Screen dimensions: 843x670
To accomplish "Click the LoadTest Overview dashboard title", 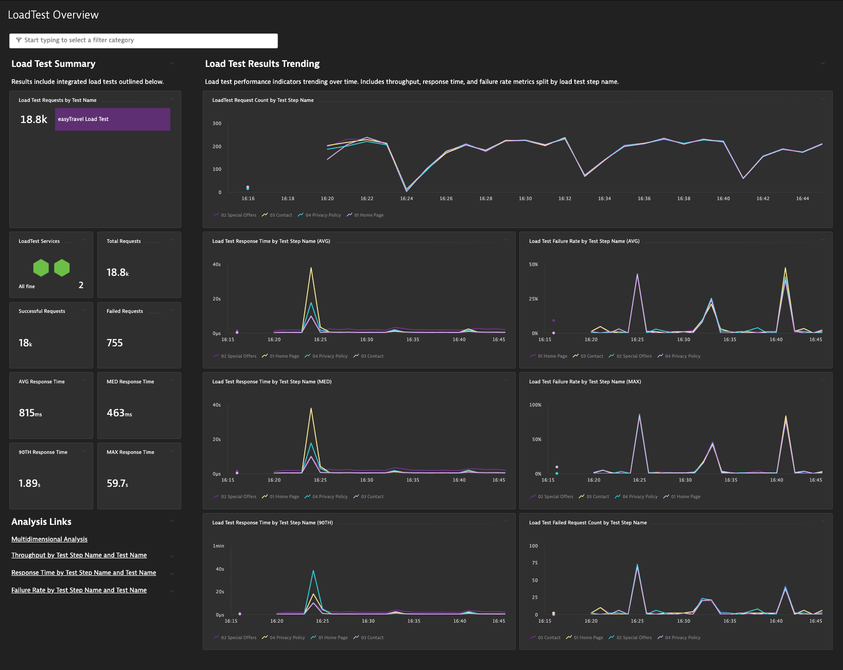I will (x=53, y=15).
